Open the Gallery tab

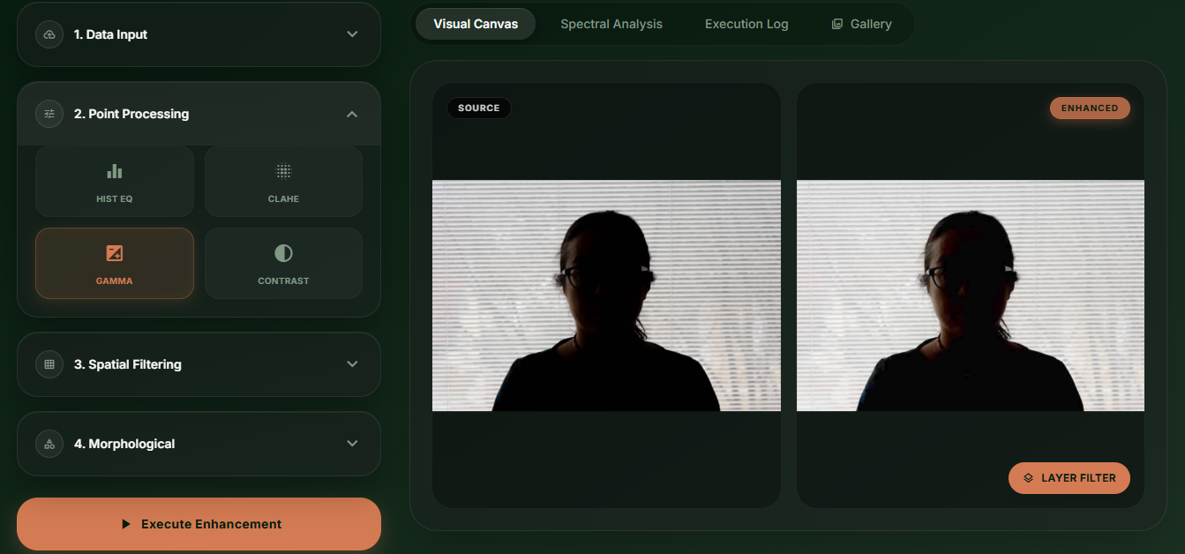(x=861, y=24)
